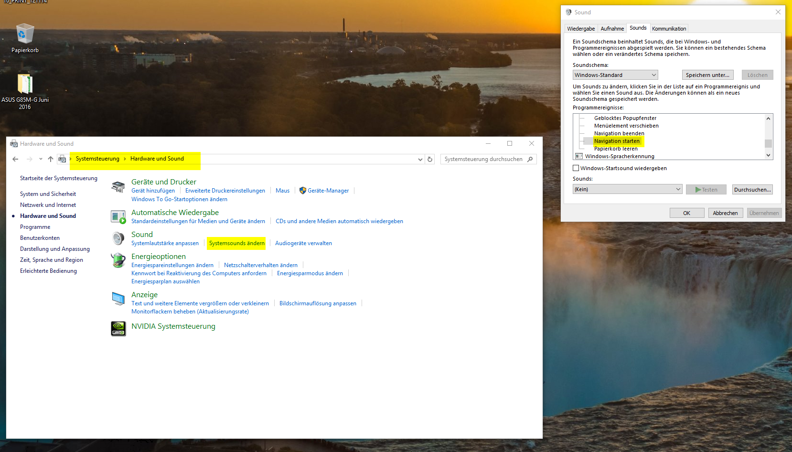Click the Übernehmen button

click(764, 213)
